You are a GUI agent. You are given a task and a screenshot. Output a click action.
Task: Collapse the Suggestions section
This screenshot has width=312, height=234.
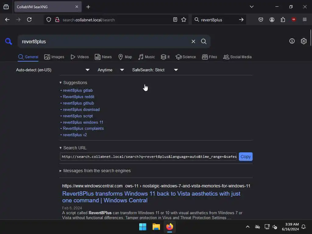click(x=73, y=83)
